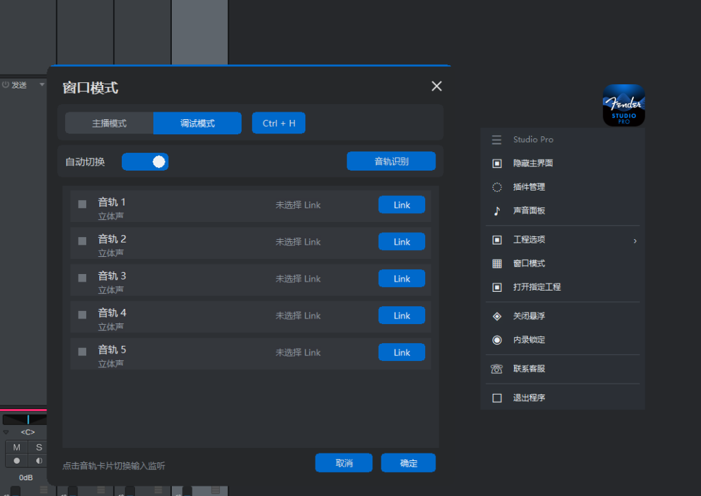Click Link button for 音轨 2
The width and height of the screenshot is (701, 496).
pyautogui.click(x=401, y=242)
